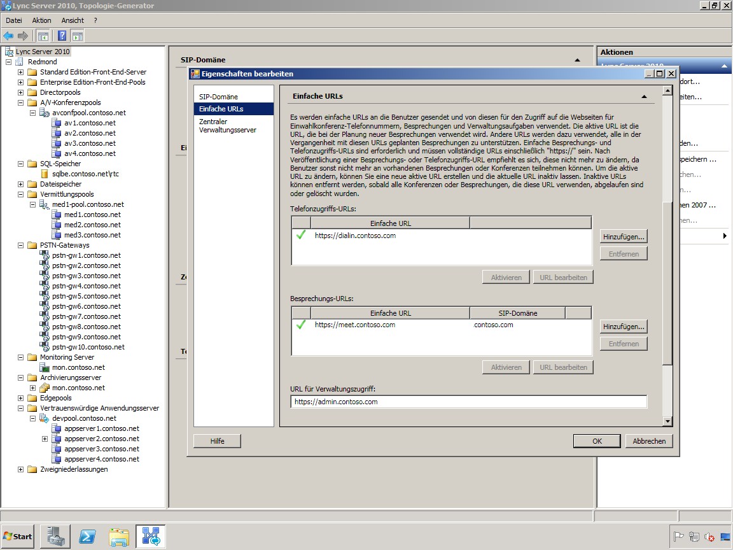Image resolution: width=733 pixels, height=550 pixels.
Task: Click OK in the properties dialog
Action: [x=597, y=441]
